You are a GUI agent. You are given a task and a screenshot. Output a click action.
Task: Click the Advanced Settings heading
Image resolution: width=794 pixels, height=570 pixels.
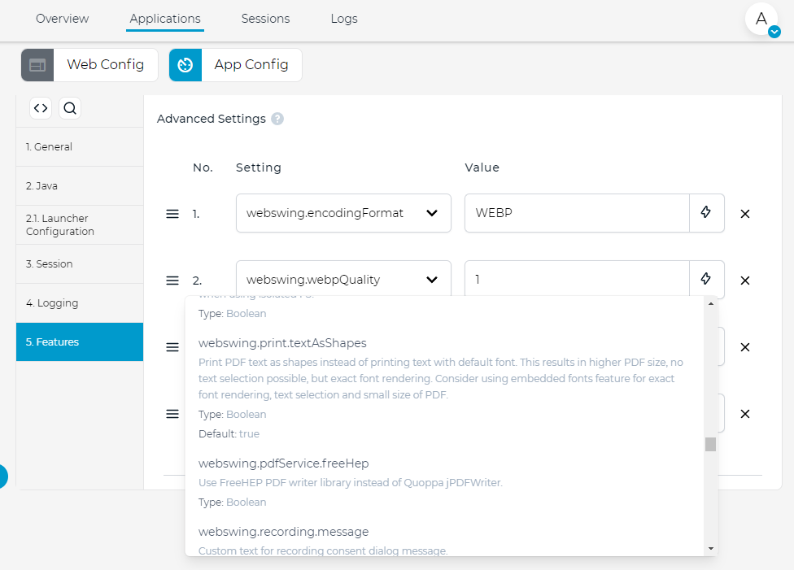[x=212, y=119]
